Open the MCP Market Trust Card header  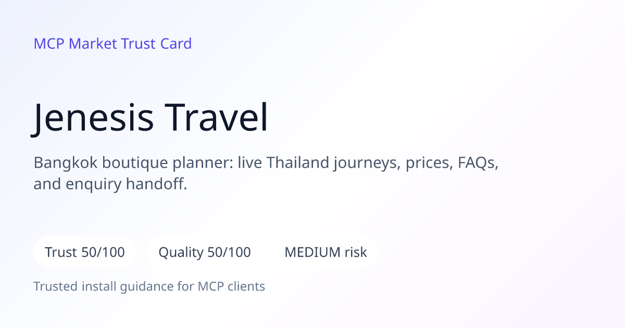point(113,44)
